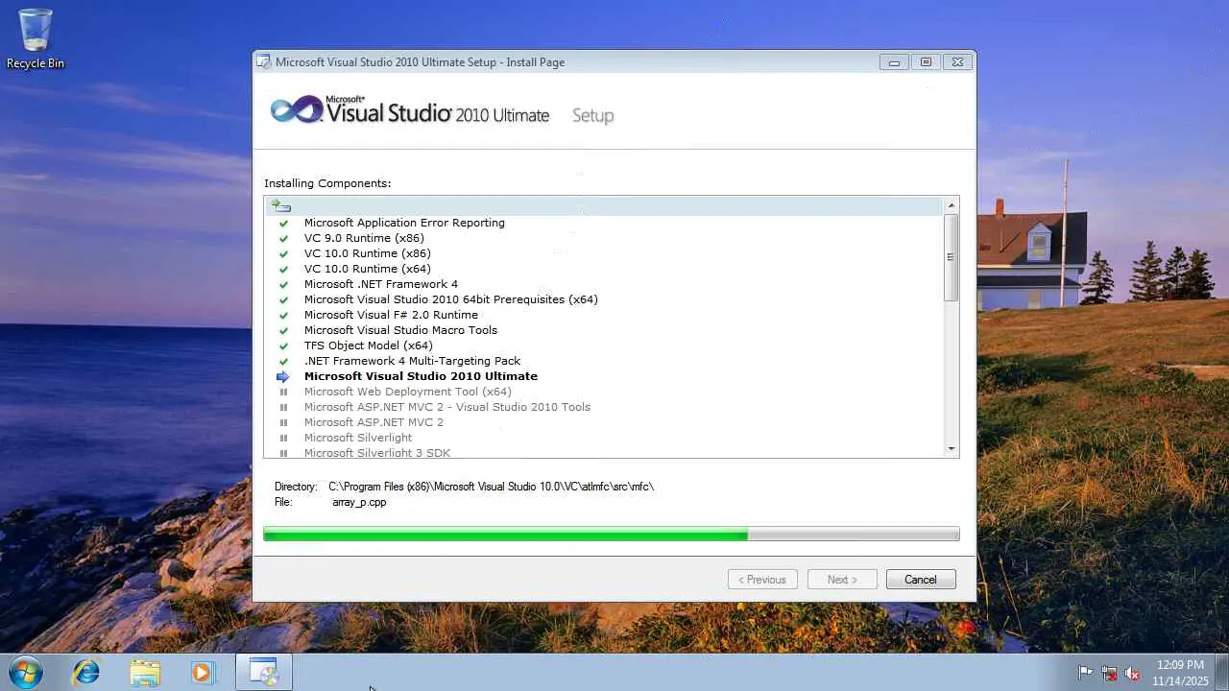Launch Windows Media Player from taskbar
This screenshot has width=1229, height=691.
203,672
